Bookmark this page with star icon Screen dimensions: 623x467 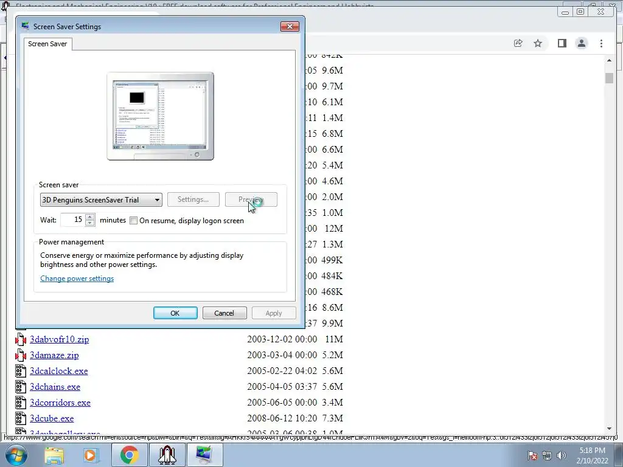tap(538, 43)
